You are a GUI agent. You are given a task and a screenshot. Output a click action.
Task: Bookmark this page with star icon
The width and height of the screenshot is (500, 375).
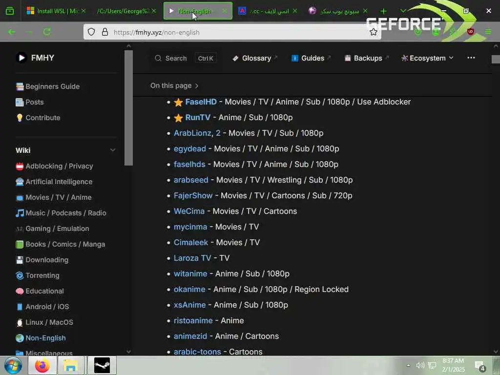coord(374,32)
